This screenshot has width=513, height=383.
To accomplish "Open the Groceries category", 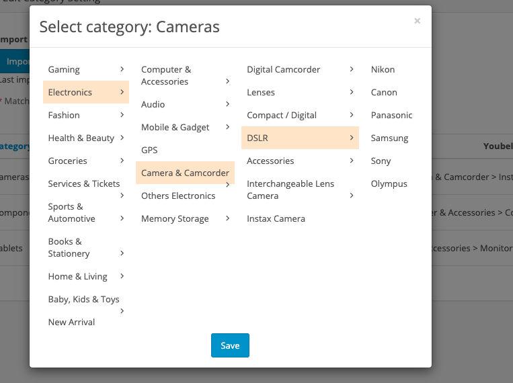I will tap(68, 161).
